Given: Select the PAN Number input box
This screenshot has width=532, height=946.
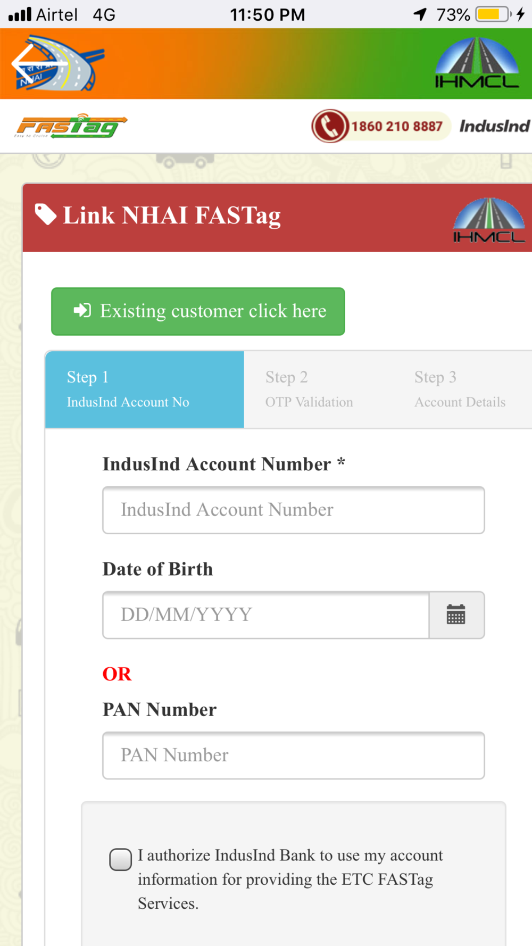Looking at the screenshot, I should (294, 755).
